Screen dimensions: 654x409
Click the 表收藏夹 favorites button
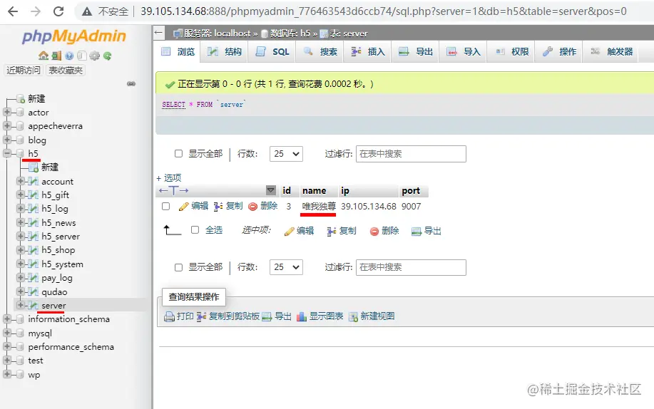click(66, 70)
